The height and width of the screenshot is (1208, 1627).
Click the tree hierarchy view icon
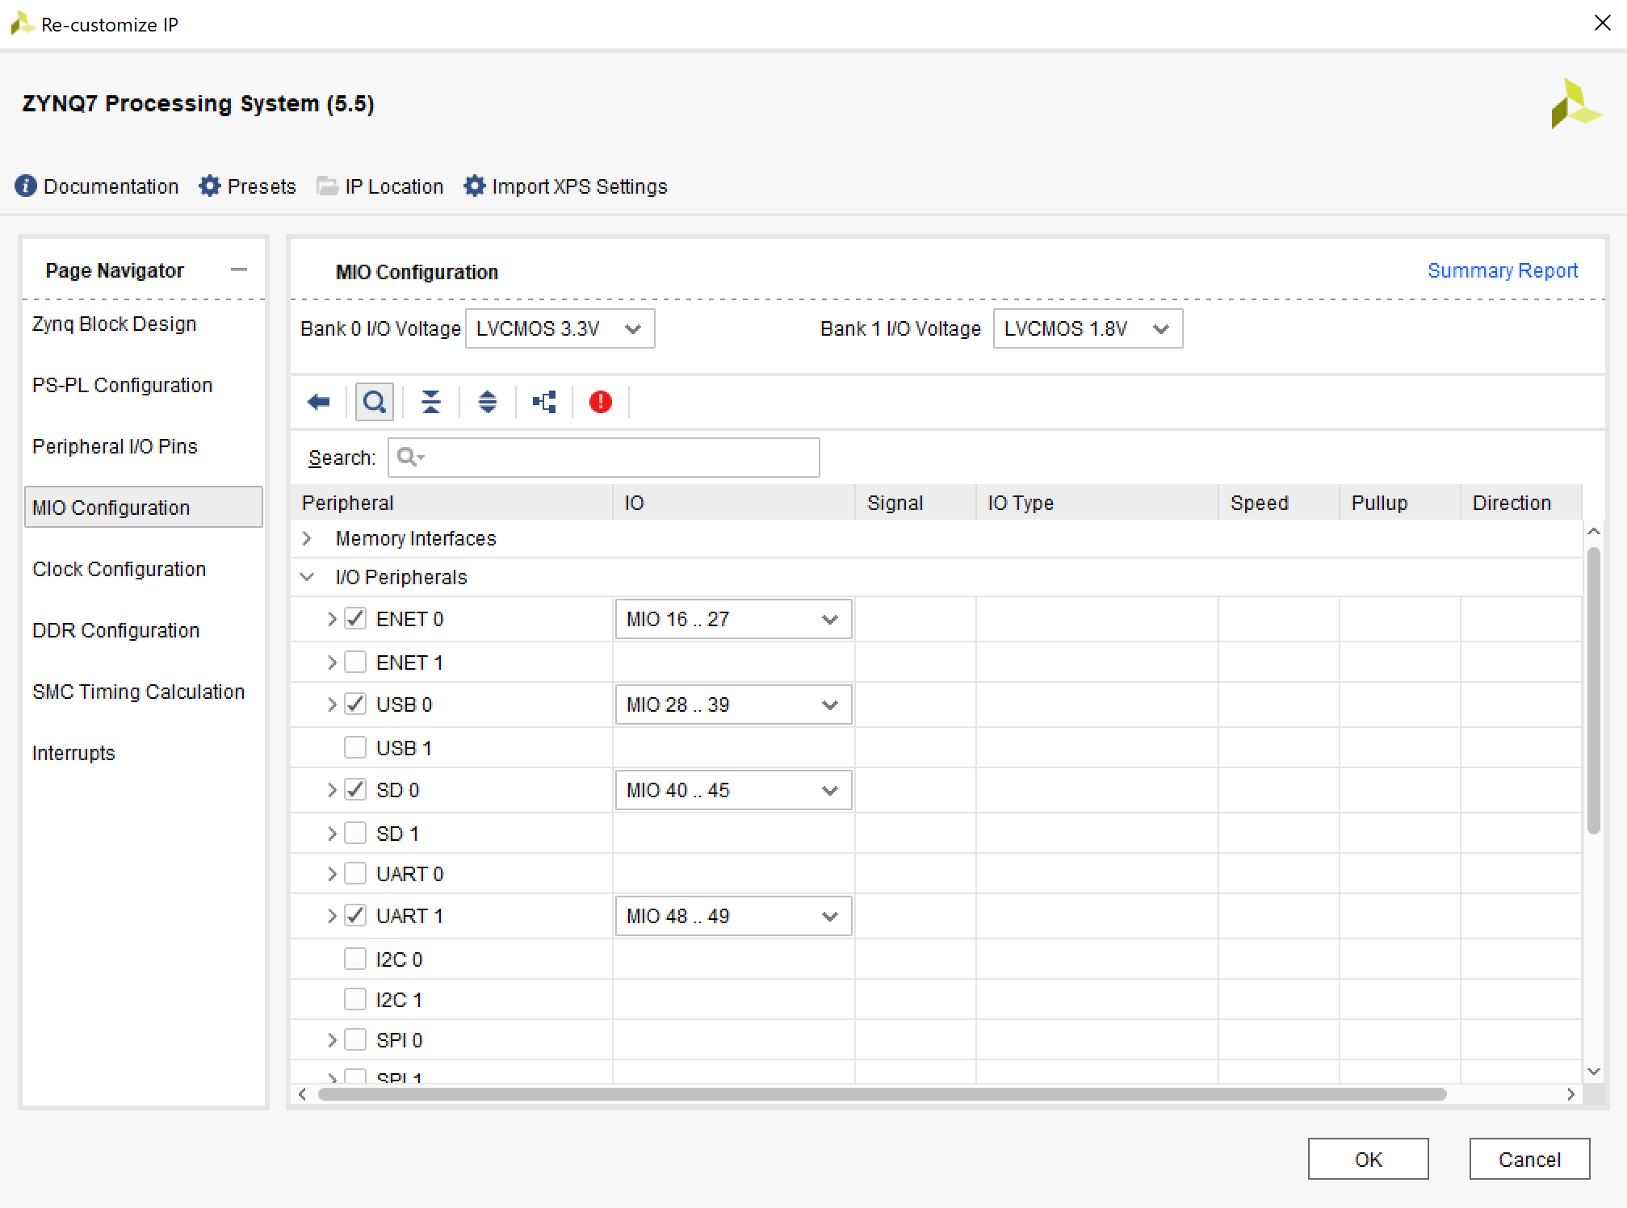pyautogui.click(x=544, y=402)
